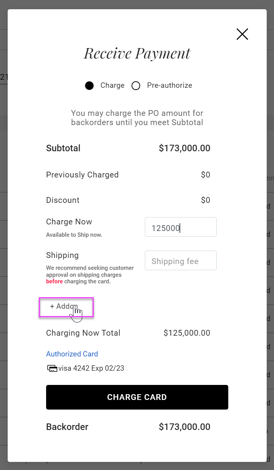The image size is (274, 470).
Task: Click the visa 4242 Exp 02/23 text
Action: point(91,368)
